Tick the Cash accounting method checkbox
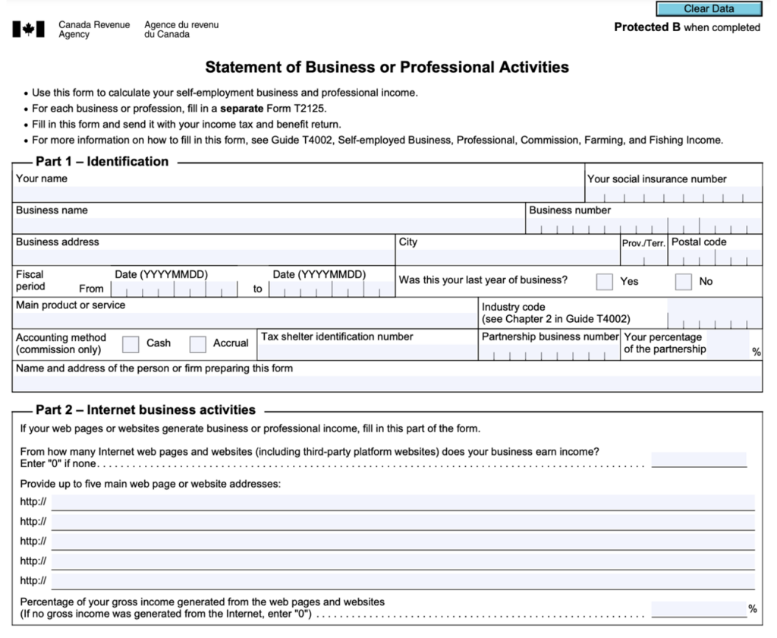This screenshot has width=777, height=638. click(131, 344)
